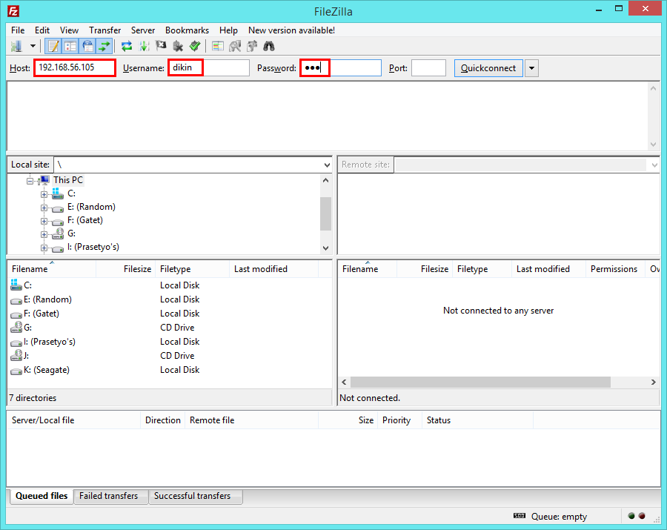Toggle transfer queue display icon
Screen dimensions: 667x530
104,46
